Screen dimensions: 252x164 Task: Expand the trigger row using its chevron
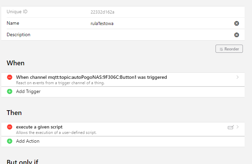click(237, 77)
